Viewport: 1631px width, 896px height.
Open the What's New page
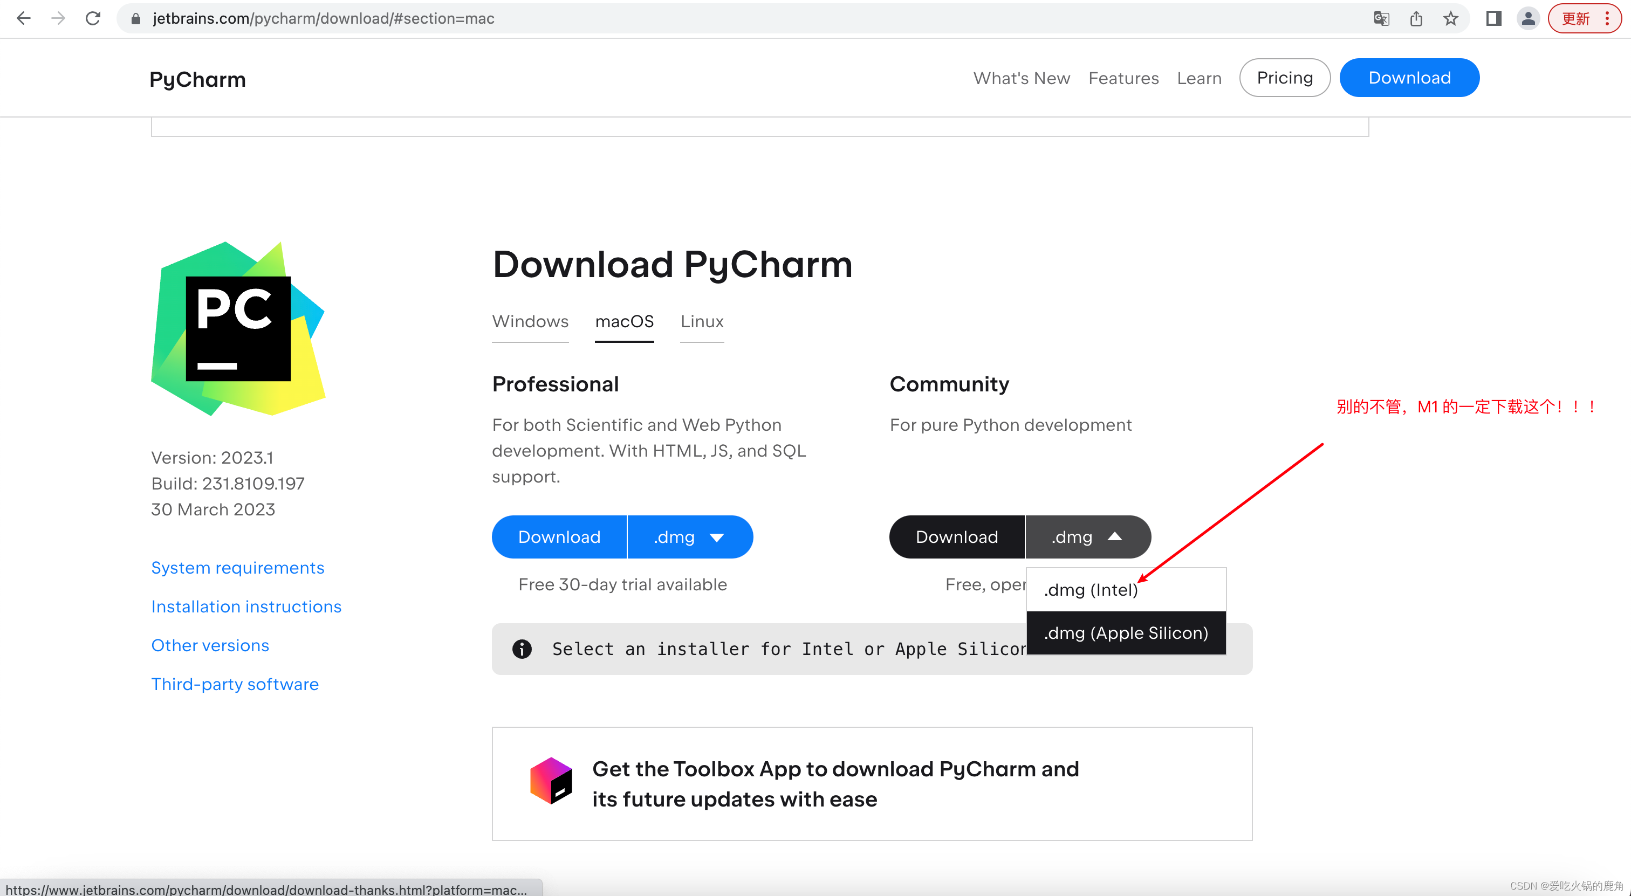[1022, 78]
